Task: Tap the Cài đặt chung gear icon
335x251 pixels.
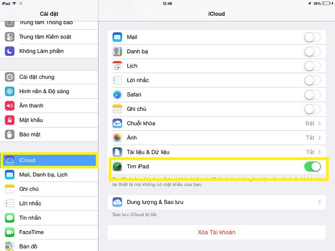Action: click(9, 77)
